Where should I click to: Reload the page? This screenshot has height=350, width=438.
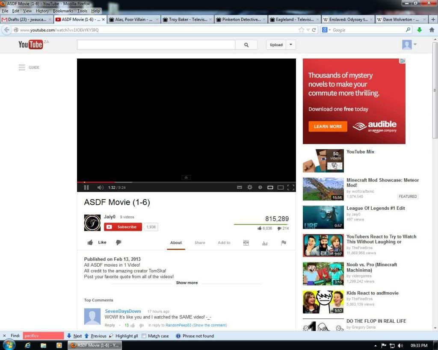pyautogui.click(x=314, y=30)
